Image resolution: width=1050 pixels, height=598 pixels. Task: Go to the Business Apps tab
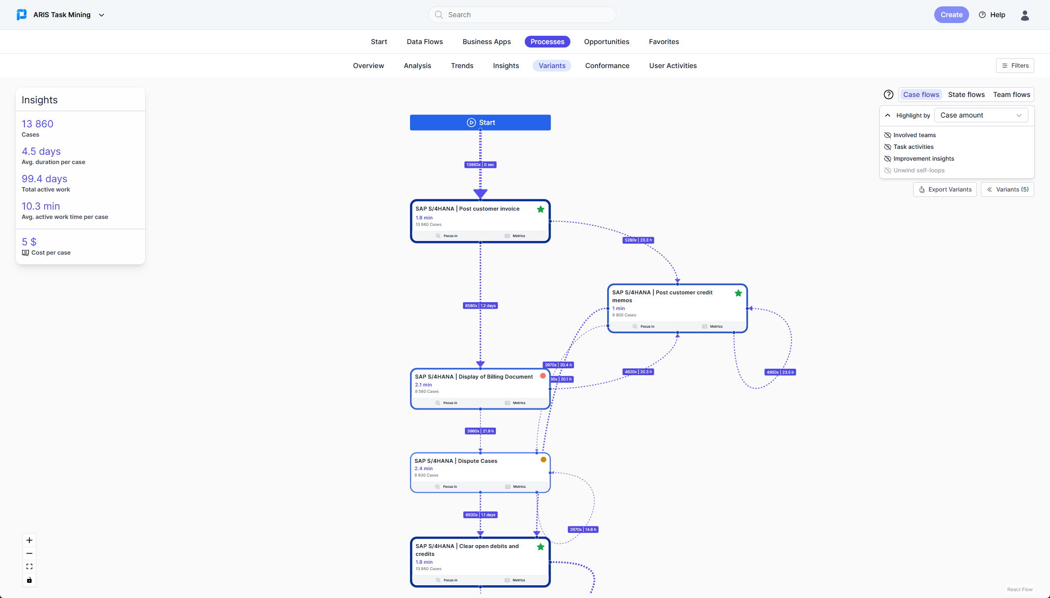pyautogui.click(x=487, y=42)
